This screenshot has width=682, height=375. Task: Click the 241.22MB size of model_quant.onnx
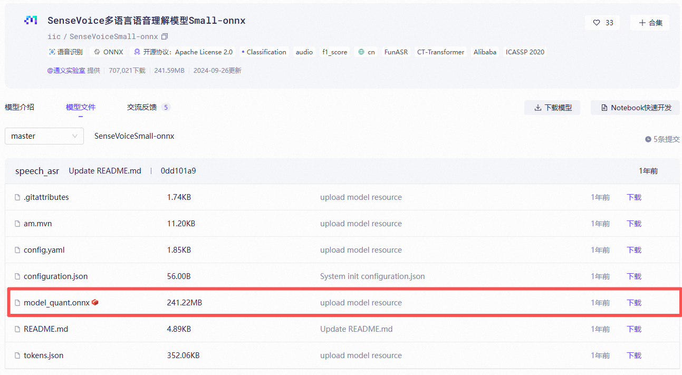pos(185,303)
